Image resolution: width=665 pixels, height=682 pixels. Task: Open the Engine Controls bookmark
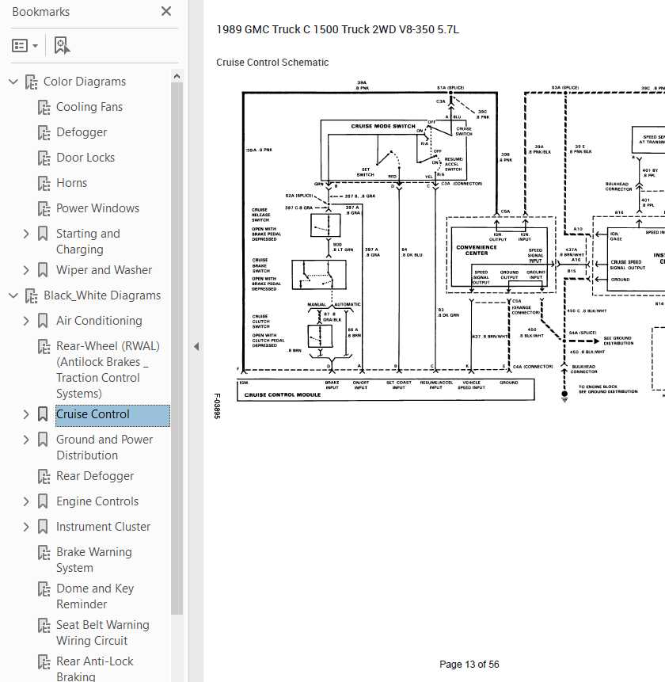(97, 501)
